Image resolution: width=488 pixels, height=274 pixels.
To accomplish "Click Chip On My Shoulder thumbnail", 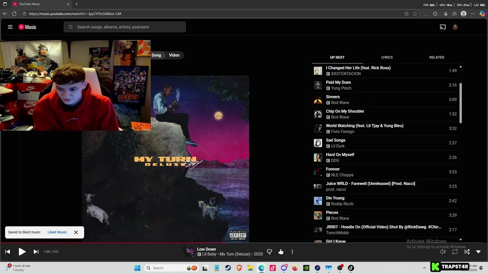I will click(318, 114).
